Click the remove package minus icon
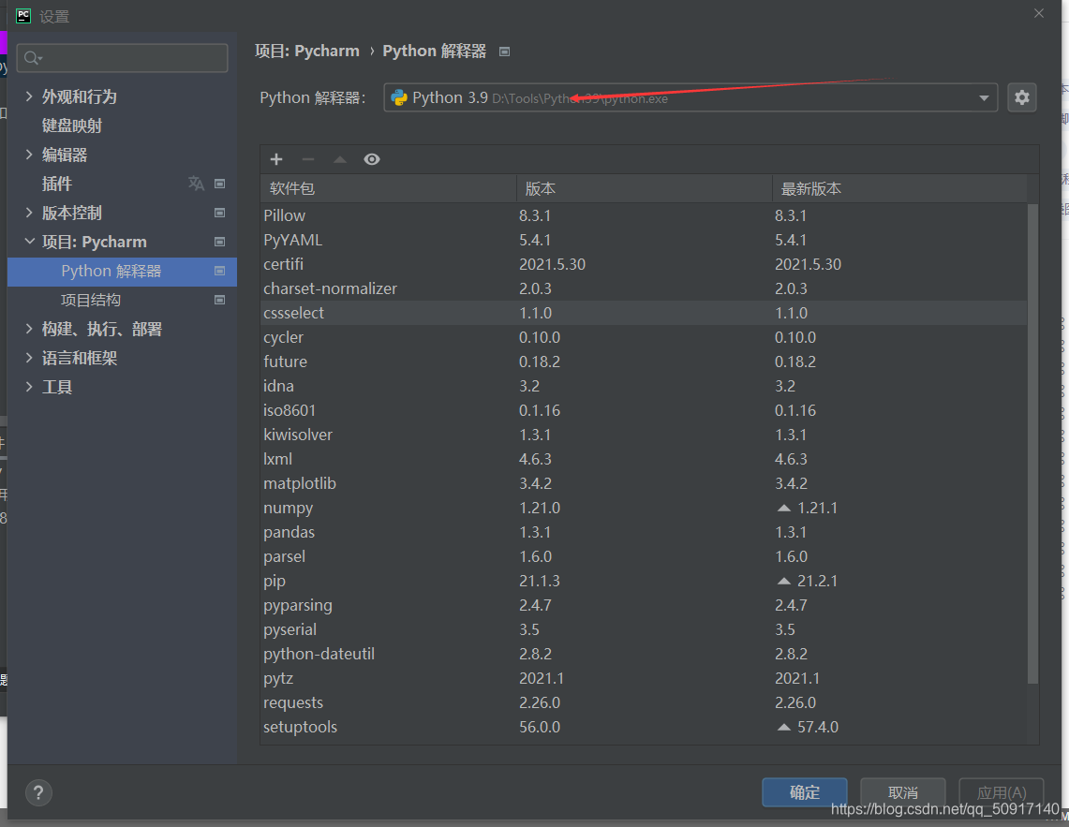The width and height of the screenshot is (1069, 827). pos(308,159)
